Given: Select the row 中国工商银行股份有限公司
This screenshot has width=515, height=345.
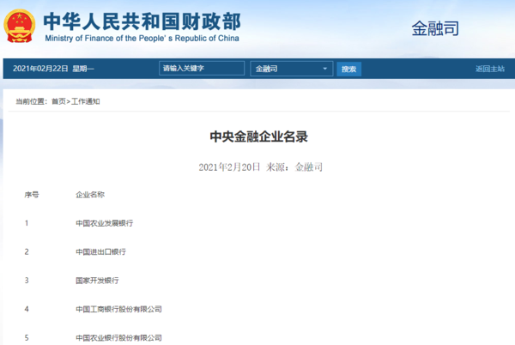Looking at the screenshot, I should 118,309.
